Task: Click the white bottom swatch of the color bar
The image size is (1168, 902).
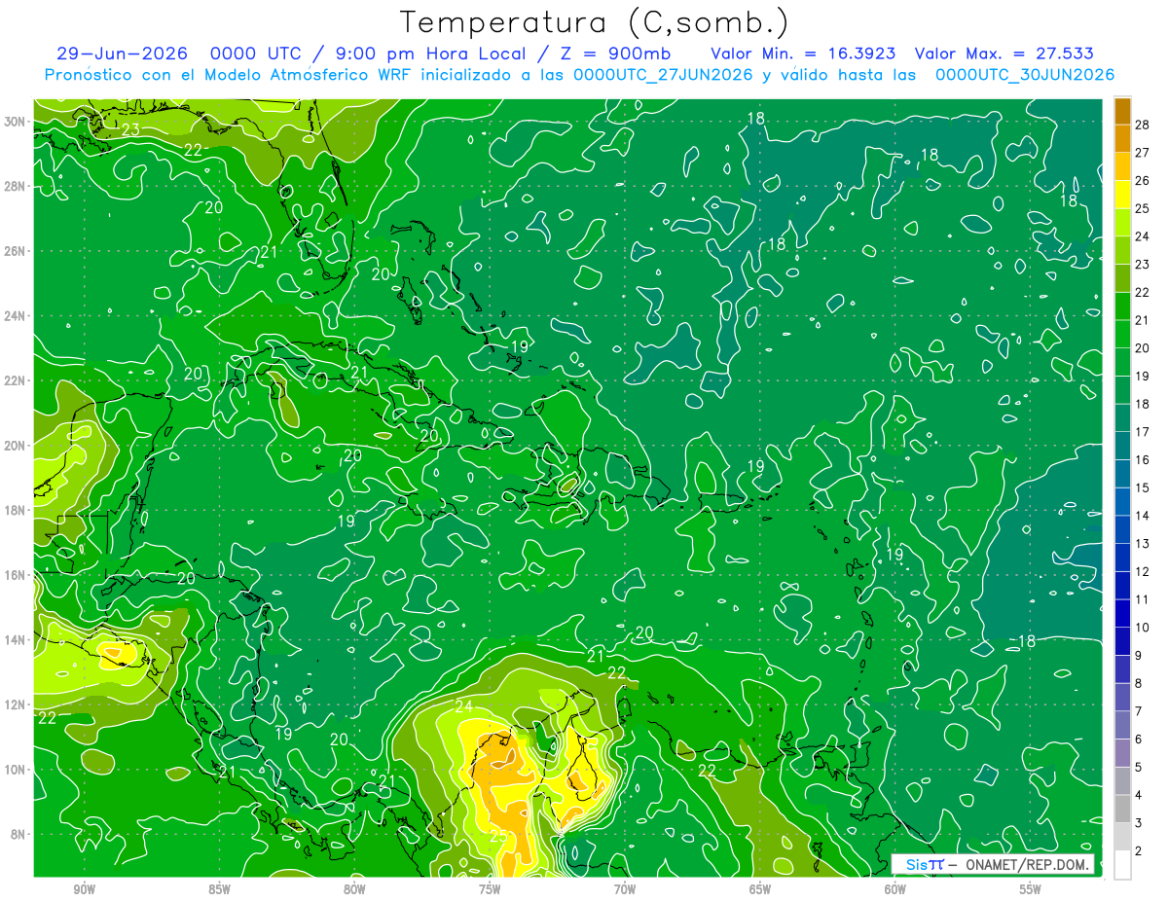Action: 1122,865
